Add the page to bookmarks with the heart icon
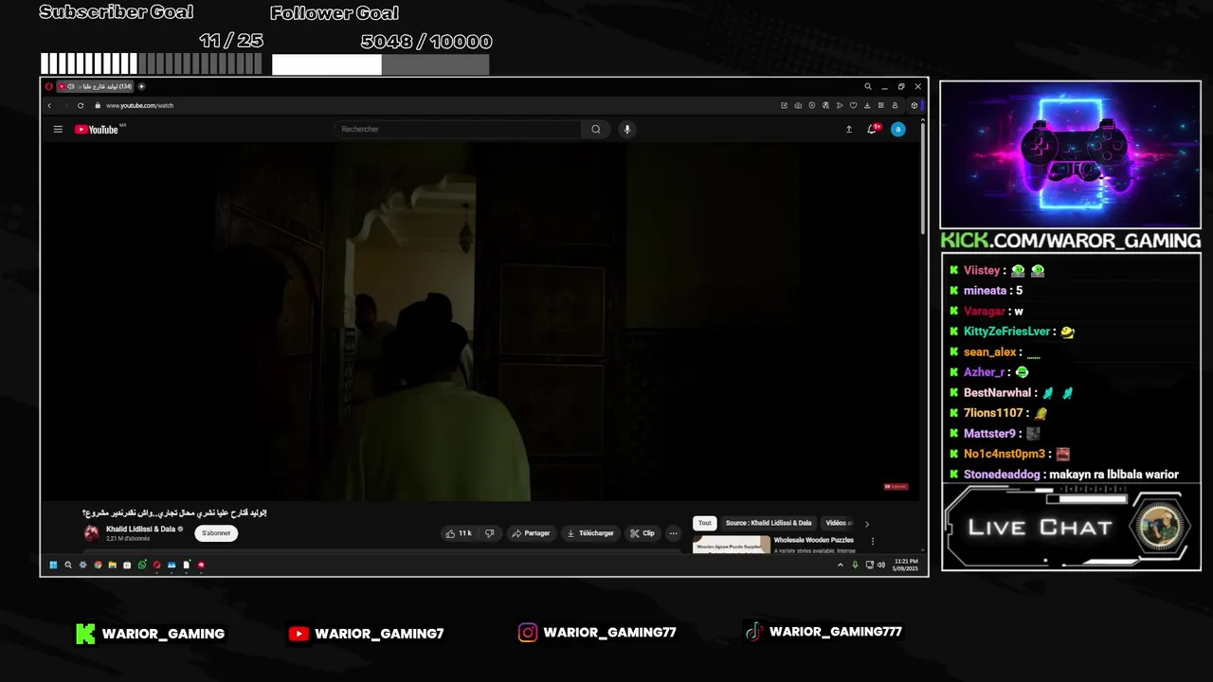Image resolution: width=1213 pixels, height=682 pixels. pos(853,105)
